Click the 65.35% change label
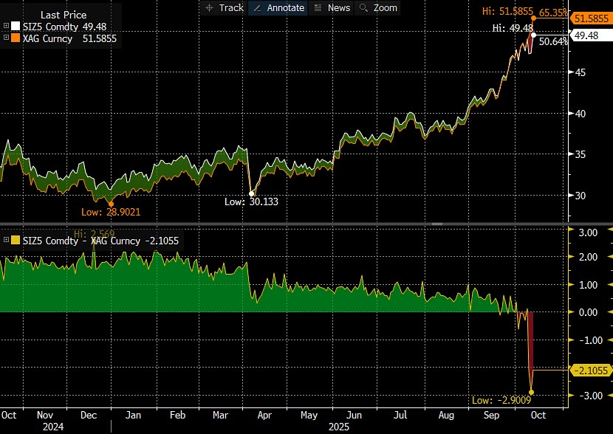 tap(552, 13)
